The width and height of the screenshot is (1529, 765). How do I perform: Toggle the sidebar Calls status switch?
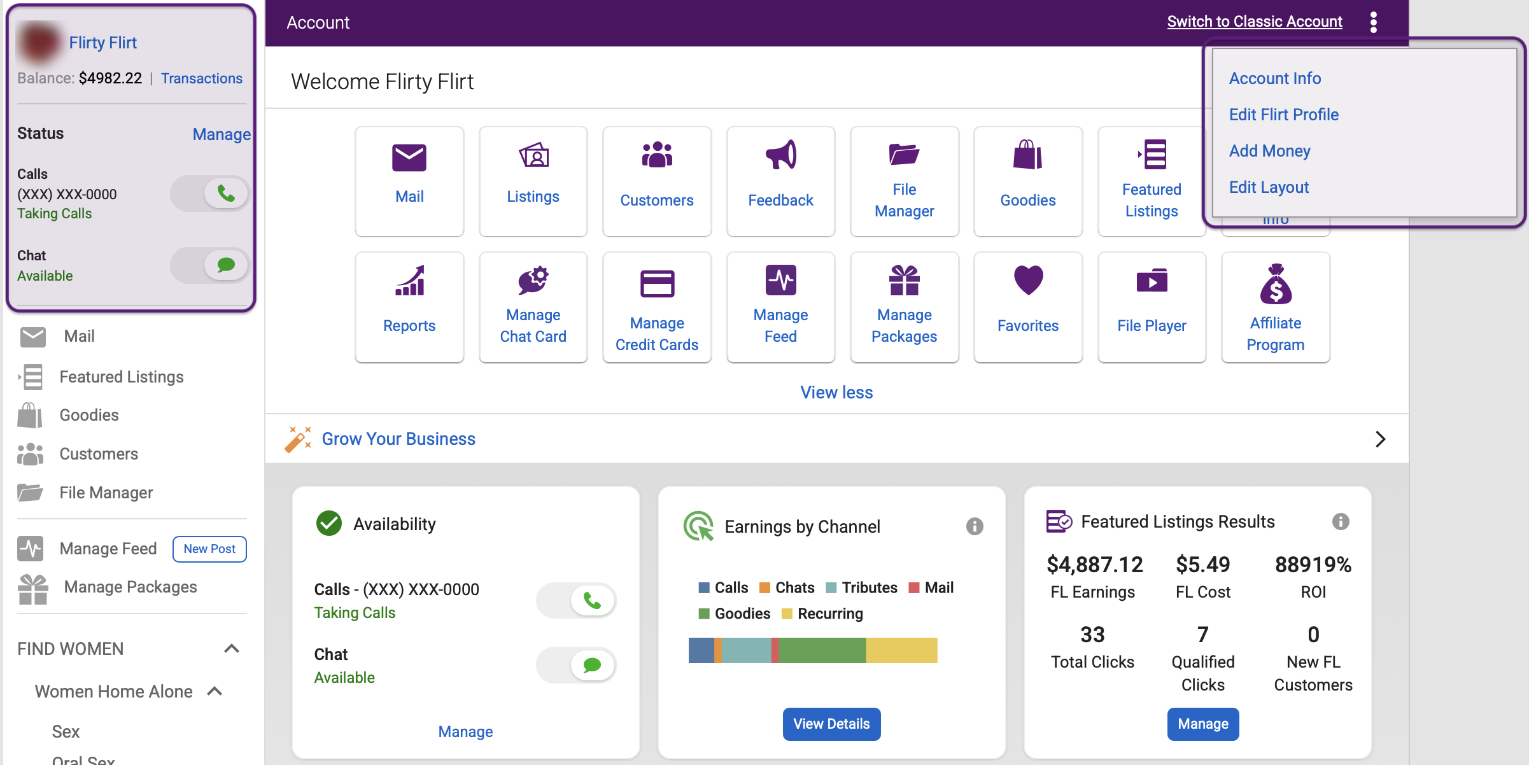click(x=209, y=193)
